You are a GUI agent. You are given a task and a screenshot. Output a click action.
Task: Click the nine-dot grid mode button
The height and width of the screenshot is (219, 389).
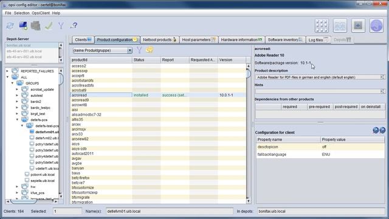322,26
